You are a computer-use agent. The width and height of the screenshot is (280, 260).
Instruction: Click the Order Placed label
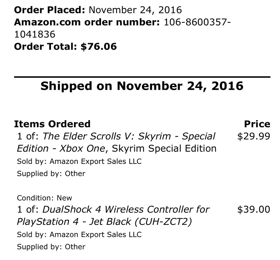[x=49, y=10]
